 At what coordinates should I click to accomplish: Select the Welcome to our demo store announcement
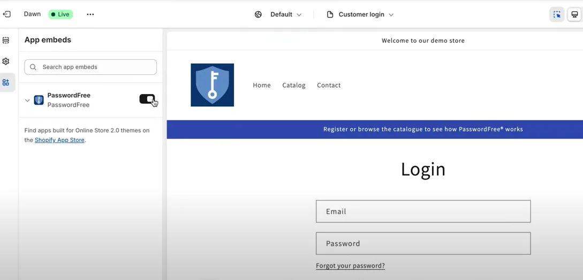[423, 41]
